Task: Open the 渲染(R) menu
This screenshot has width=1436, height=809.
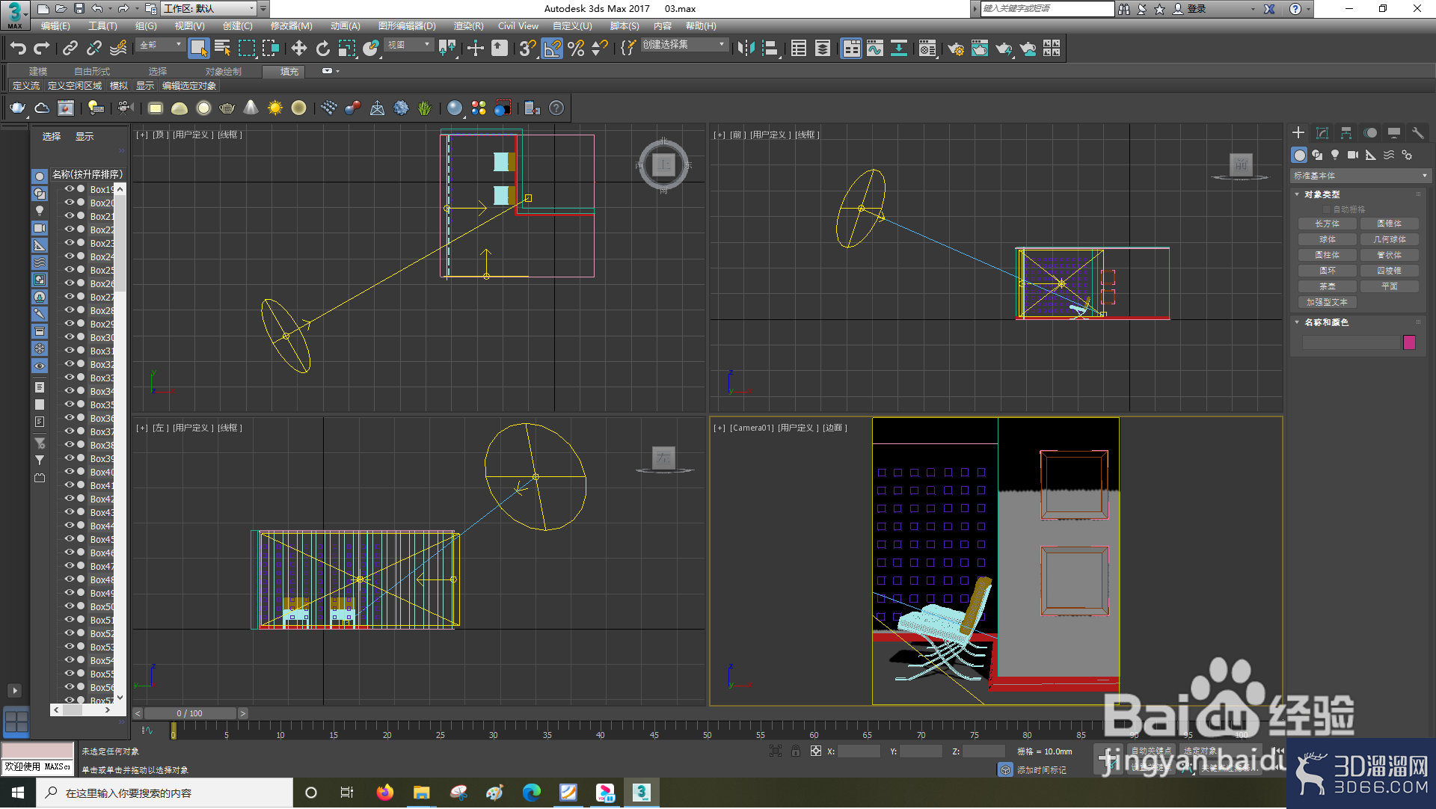Action: tap(468, 25)
